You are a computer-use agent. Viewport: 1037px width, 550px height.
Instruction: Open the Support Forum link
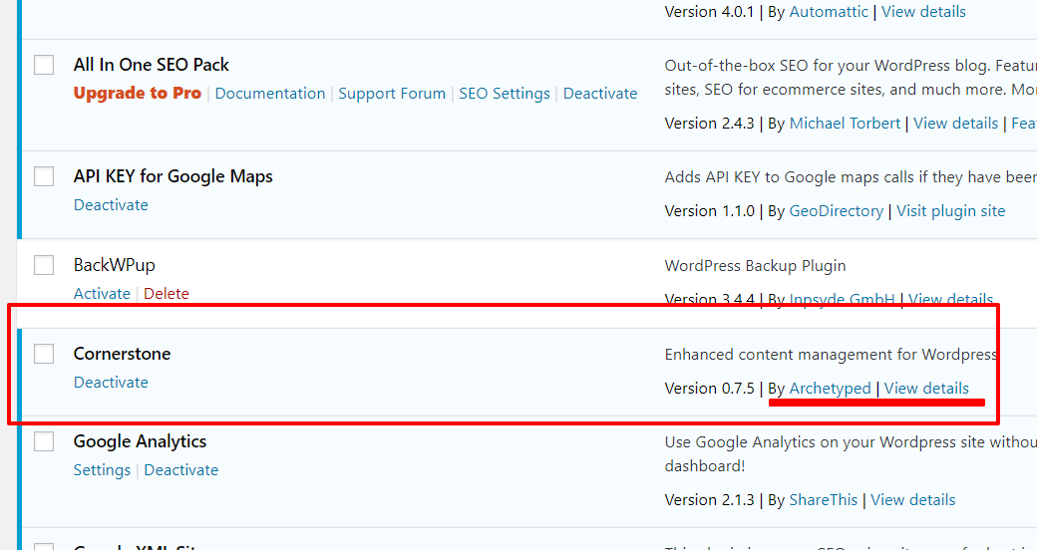392,94
